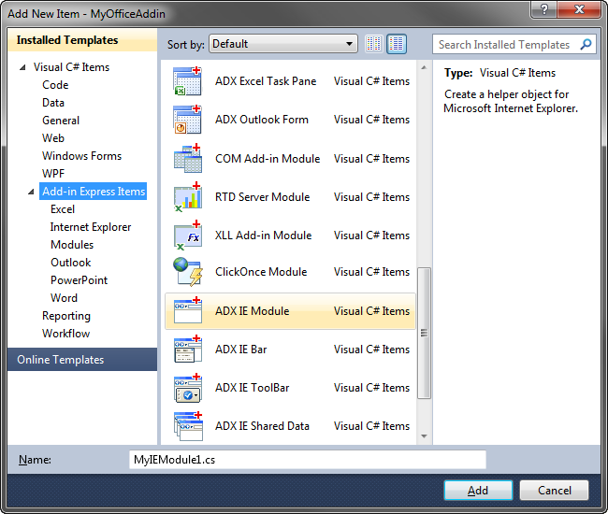Image resolution: width=608 pixels, height=514 pixels.
Task: Select the 'ADX IE Shared Data' template name
Action: (x=262, y=426)
